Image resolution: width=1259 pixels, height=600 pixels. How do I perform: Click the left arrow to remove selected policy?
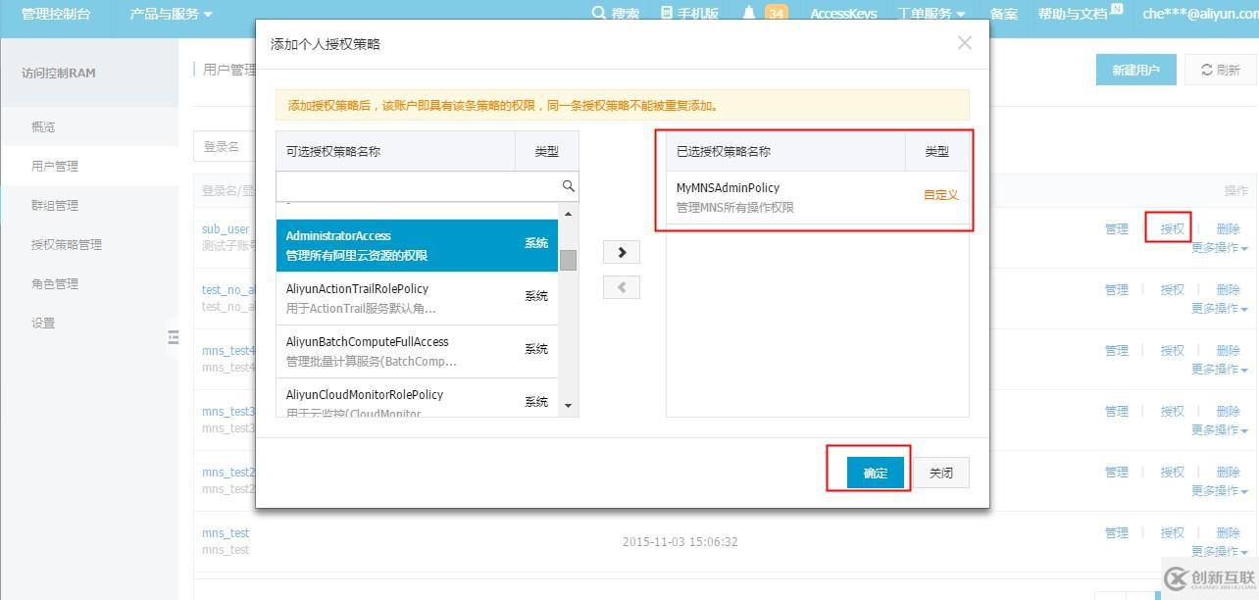(621, 286)
